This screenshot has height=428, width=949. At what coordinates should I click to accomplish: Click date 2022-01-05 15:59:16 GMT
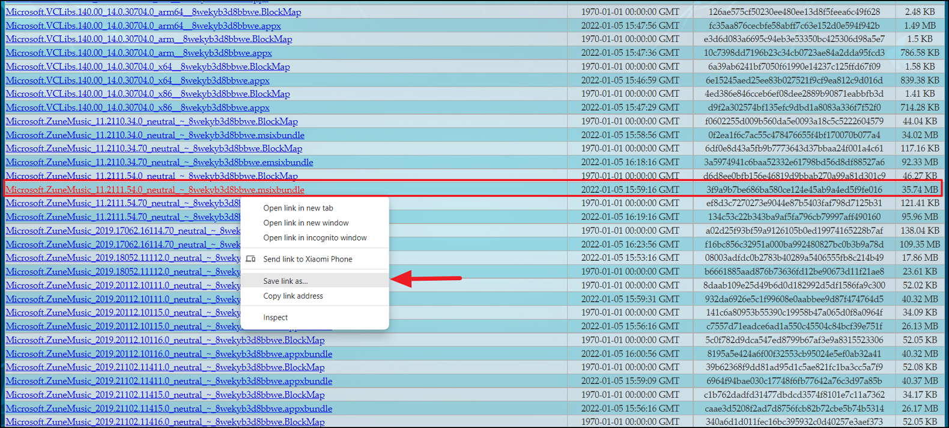(630, 189)
